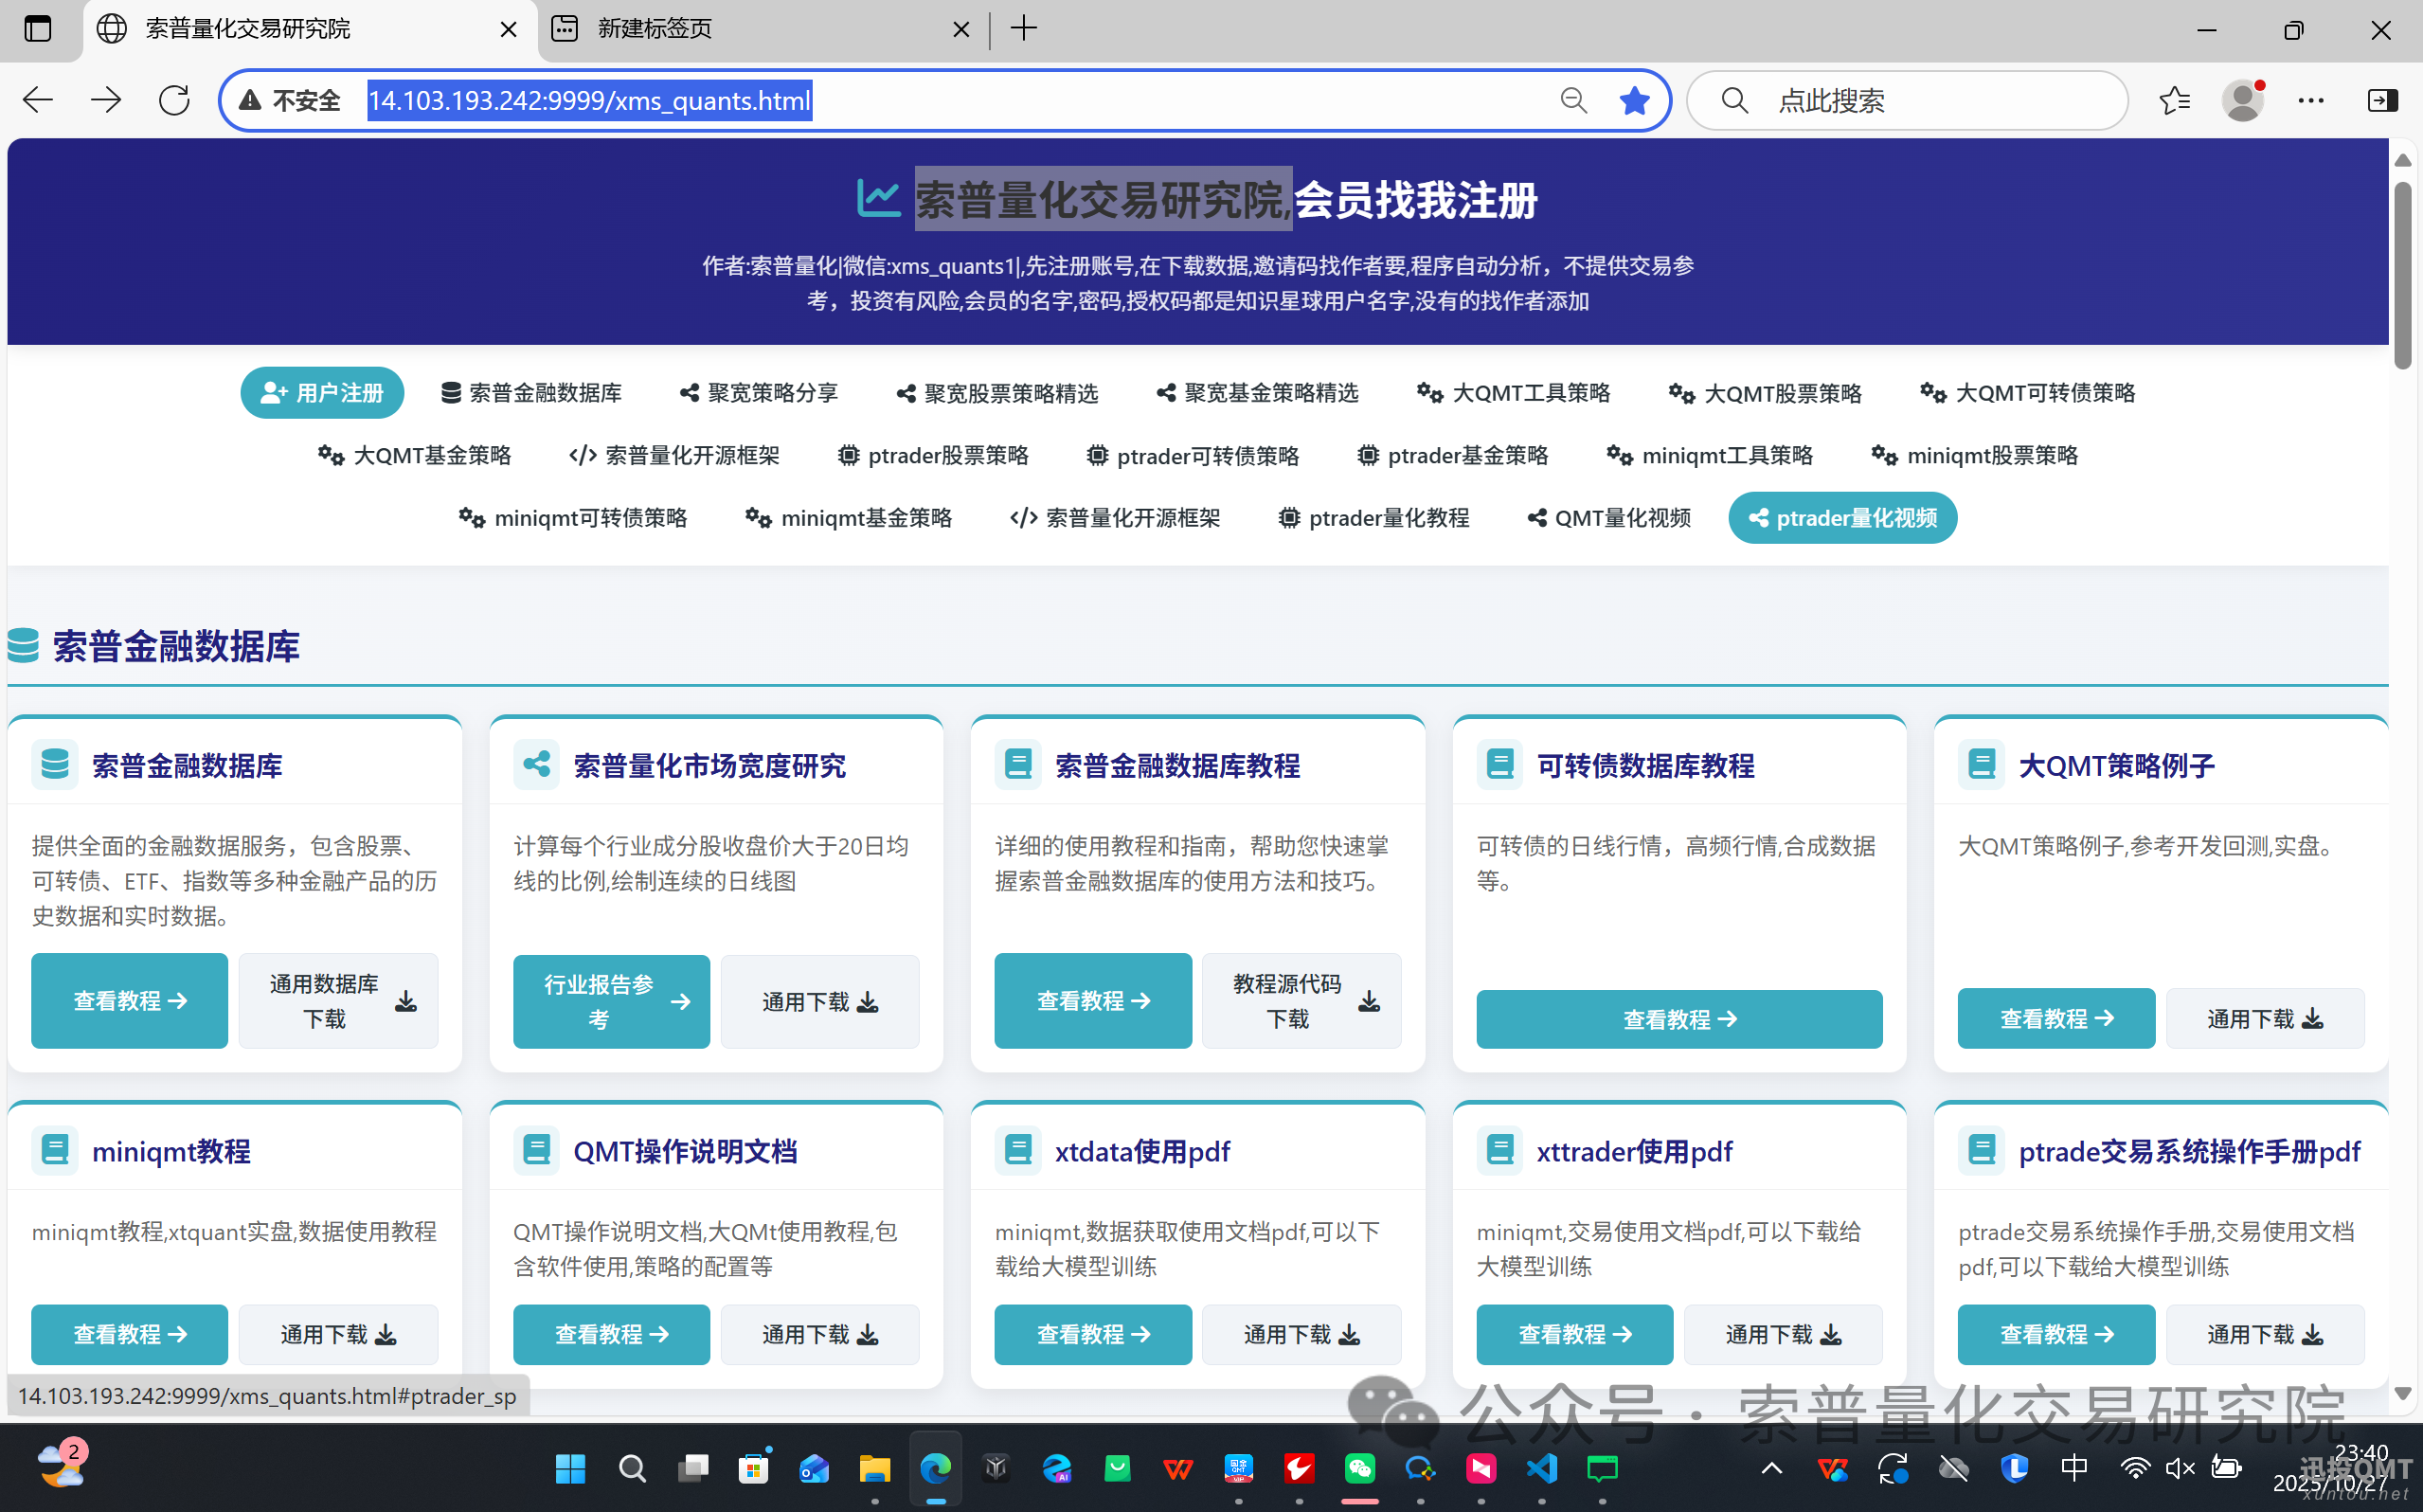Click 通用数据库下载 download button
Image resolution: width=2423 pixels, height=1512 pixels.
pos(339,1001)
